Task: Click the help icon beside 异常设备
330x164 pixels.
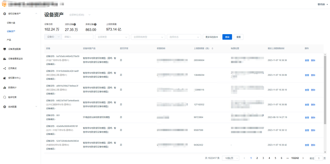Action: pyautogui.click(x=95, y=24)
